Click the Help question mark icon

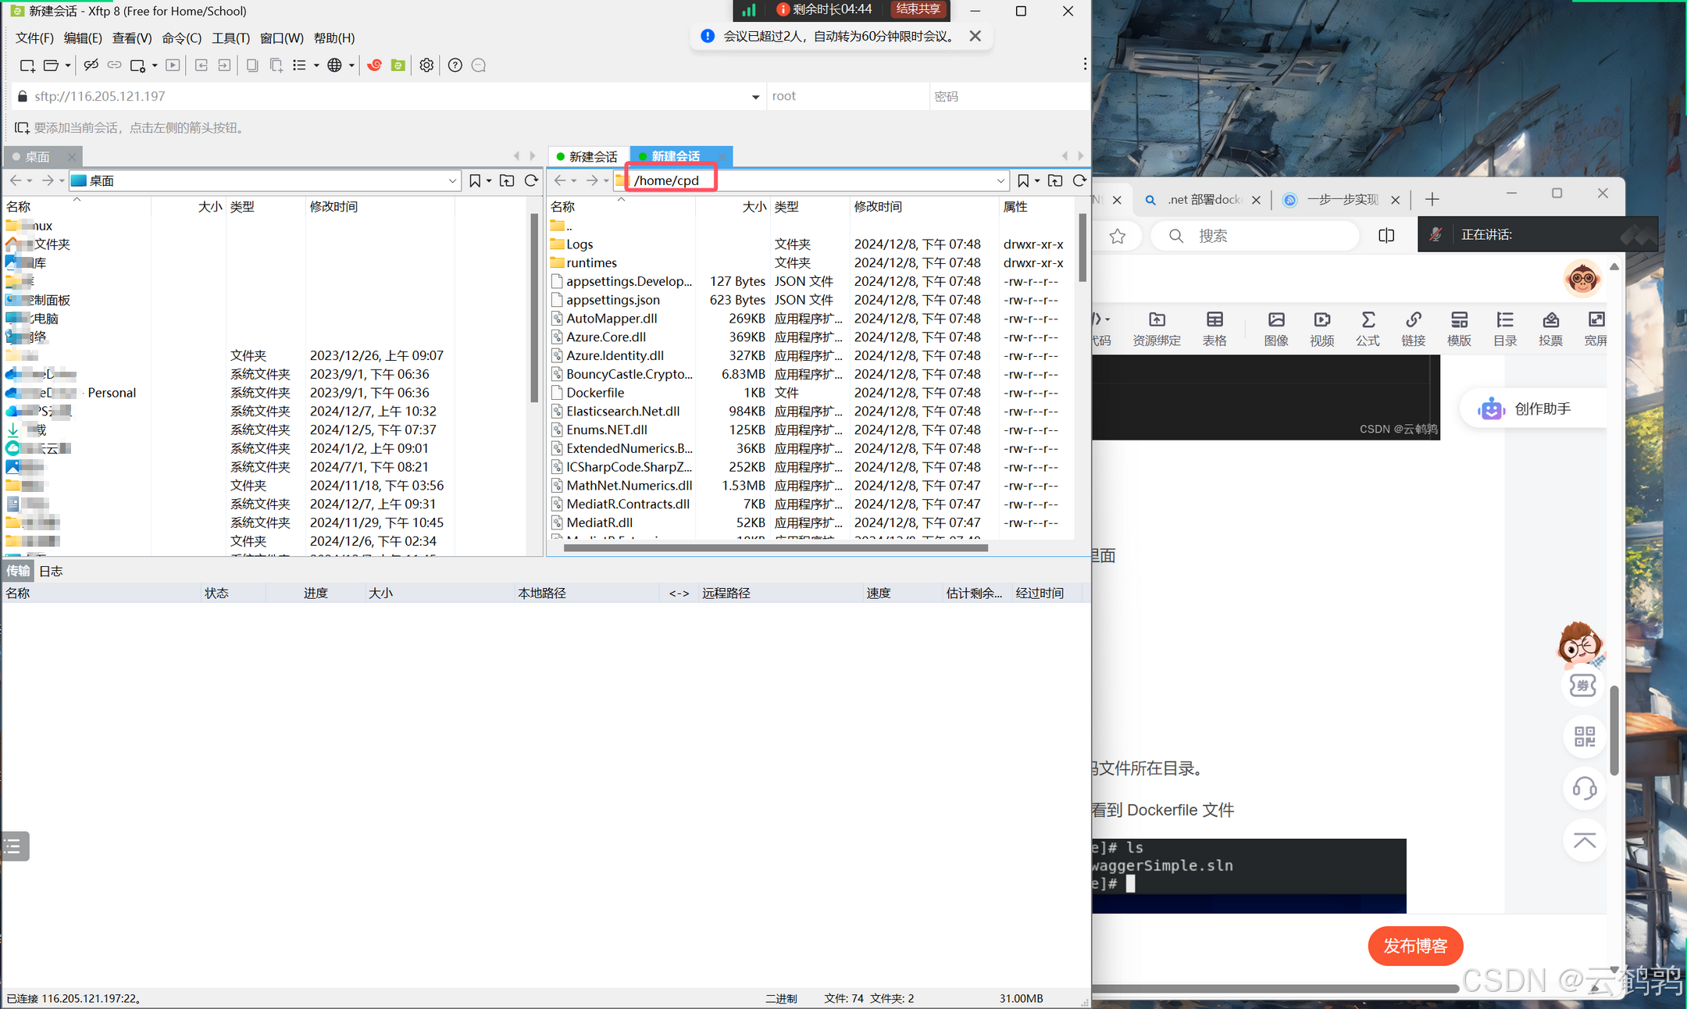(455, 66)
